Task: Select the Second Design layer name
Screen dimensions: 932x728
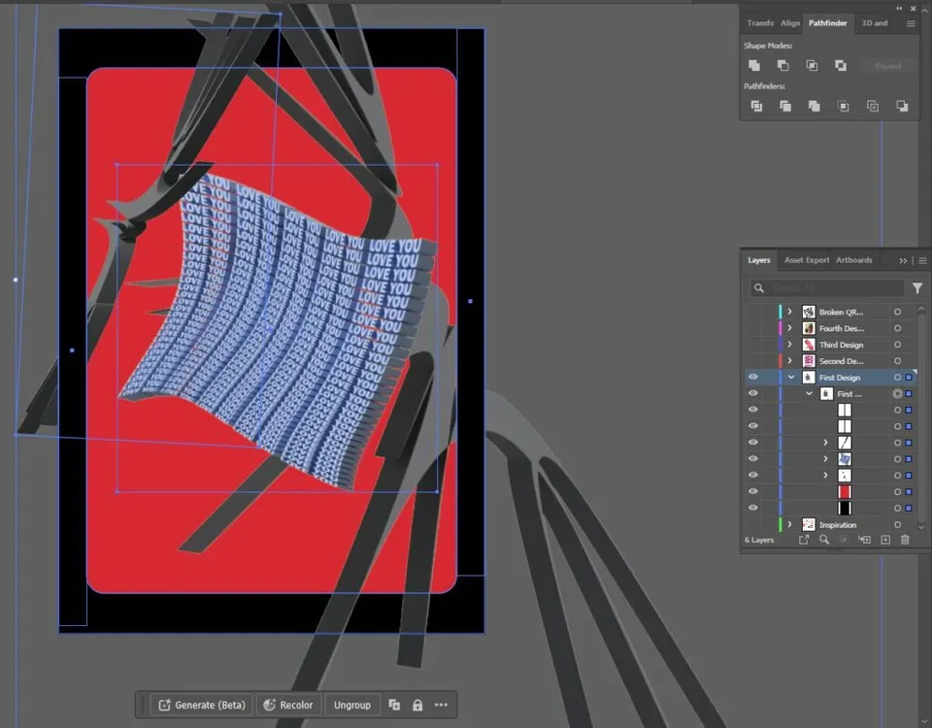Action: [842, 361]
